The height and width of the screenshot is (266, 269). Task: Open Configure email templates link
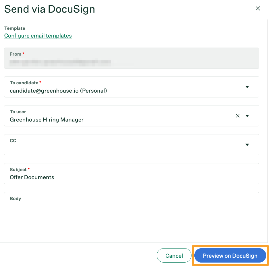(38, 36)
